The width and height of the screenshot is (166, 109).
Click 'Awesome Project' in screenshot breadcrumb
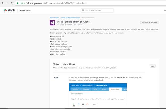click(x=101, y=85)
